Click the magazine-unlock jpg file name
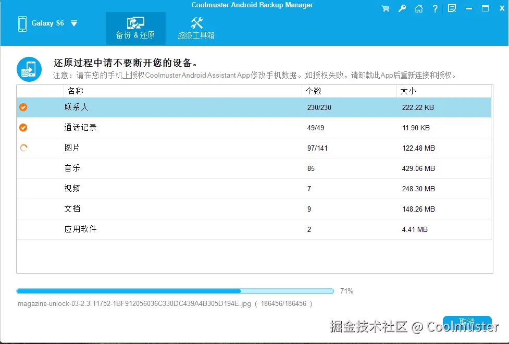Image resolution: width=509 pixels, height=344 pixels. (134, 304)
